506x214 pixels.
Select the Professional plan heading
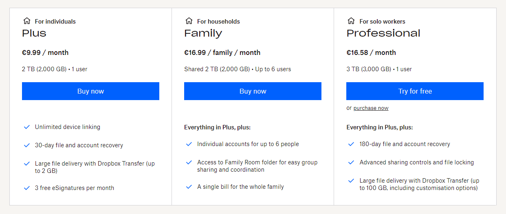coord(383,33)
